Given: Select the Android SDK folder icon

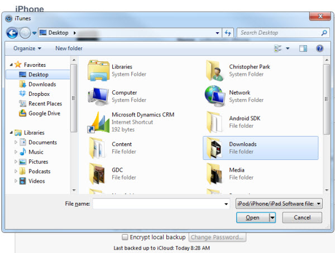Looking at the screenshot, I should [215, 121].
